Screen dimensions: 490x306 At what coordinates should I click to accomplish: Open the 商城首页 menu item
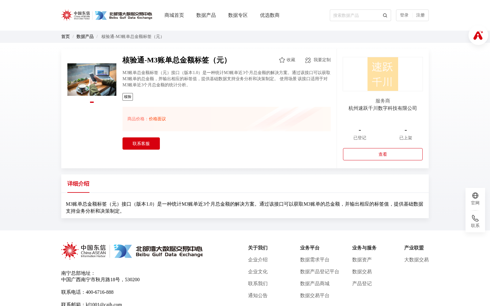[174, 15]
